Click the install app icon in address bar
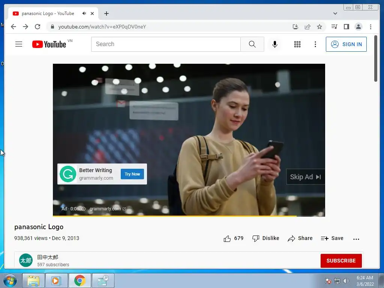 tap(295, 27)
